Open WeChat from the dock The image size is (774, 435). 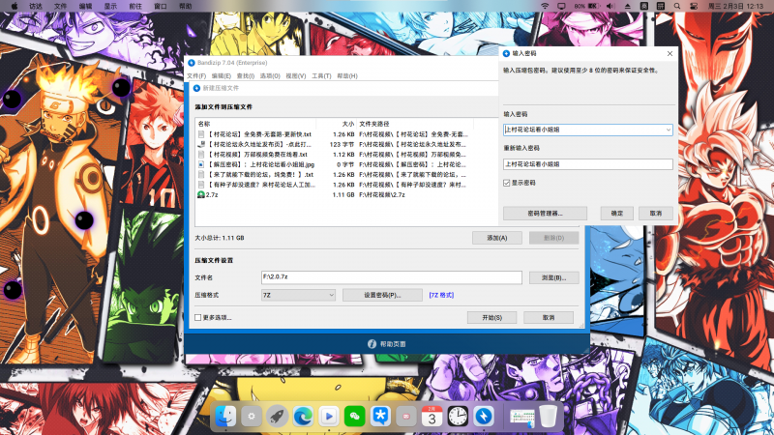click(x=355, y=416)
